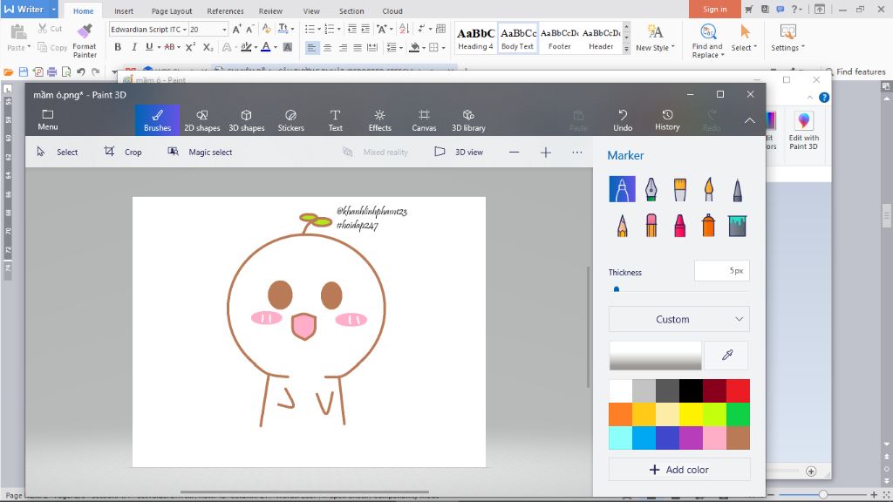
Task: Switch to the Page Layout tab
Action: click(x=171, y=11)
